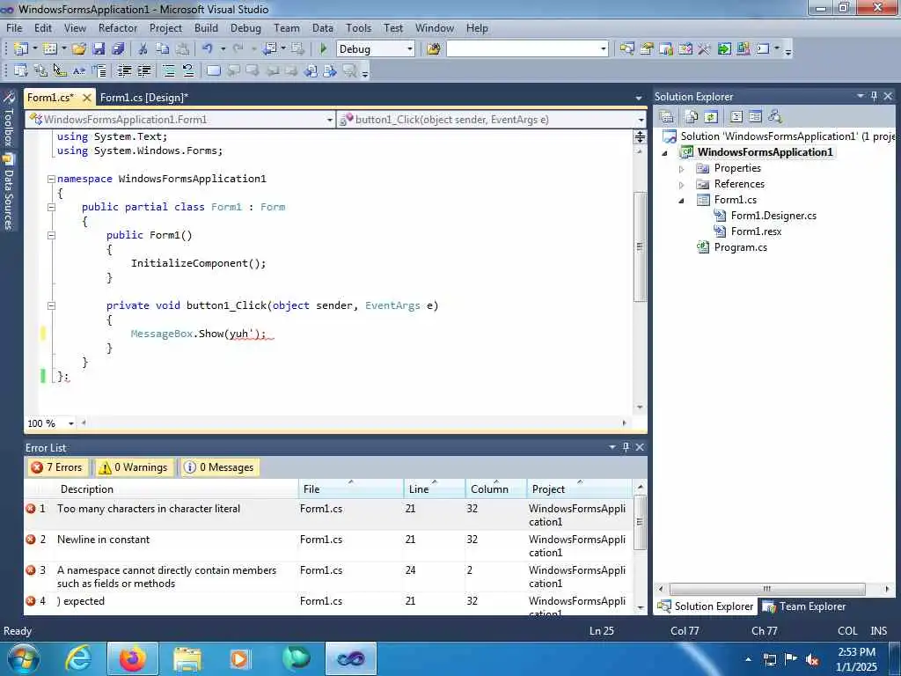Toggle the 0 Warnings filter button
This screenshot has width=901, height=676.
click(x=134, y=467)
